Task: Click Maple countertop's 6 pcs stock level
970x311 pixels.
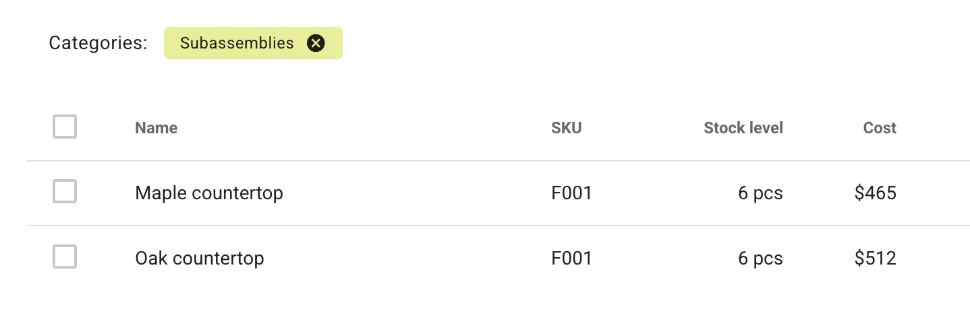Action: coord(760,193)
